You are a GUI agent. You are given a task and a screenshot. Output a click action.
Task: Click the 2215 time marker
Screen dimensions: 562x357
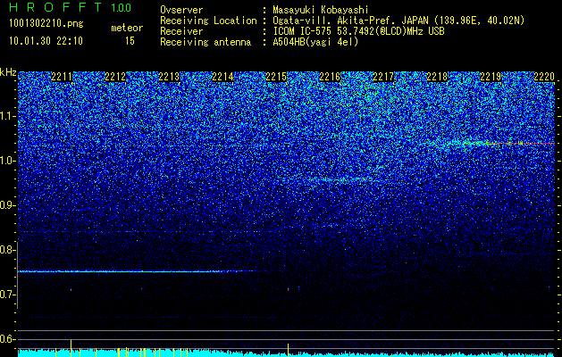coord(276,77)
